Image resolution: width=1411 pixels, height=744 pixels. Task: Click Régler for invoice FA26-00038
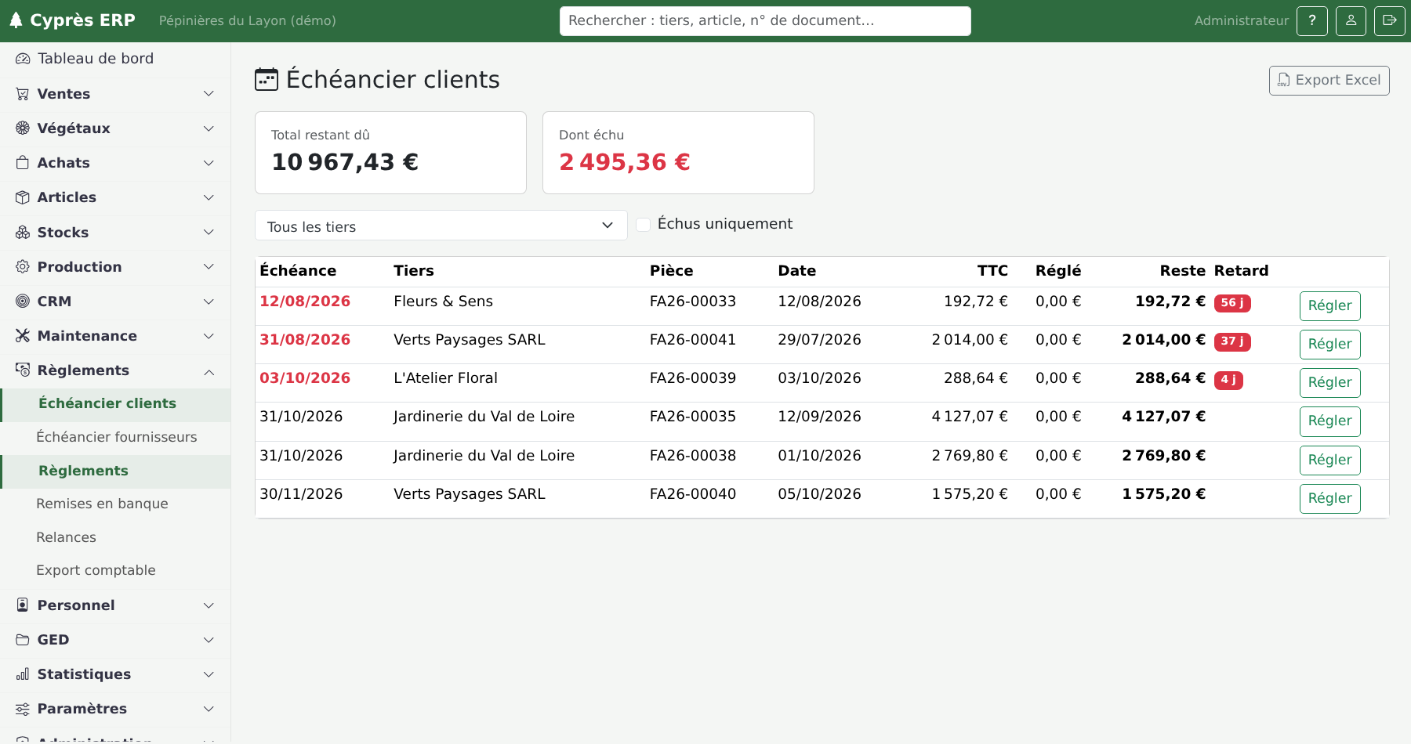coord(1329,460)
